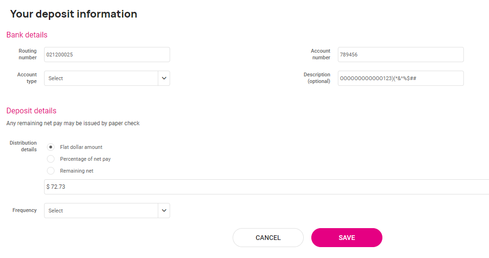Click the Deposit details section heading
This screenshot has height=258, width=489.
31,111
